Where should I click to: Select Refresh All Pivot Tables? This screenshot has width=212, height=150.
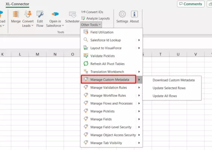pyautogui.click(x=111, y=64)
